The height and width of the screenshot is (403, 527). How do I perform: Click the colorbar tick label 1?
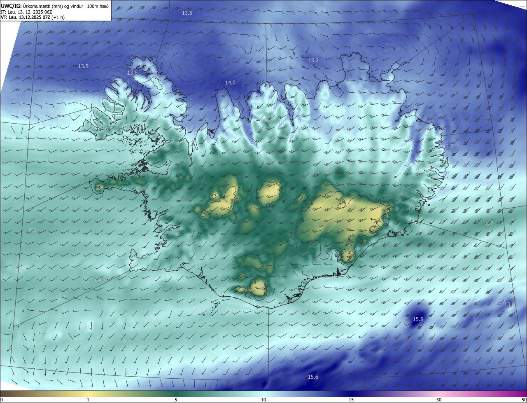point(88,400)
